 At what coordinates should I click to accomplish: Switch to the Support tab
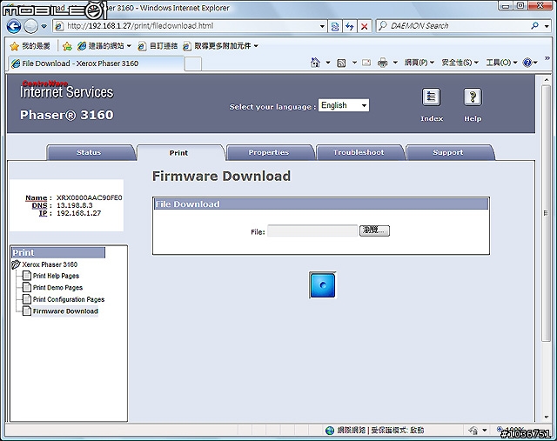449,153
